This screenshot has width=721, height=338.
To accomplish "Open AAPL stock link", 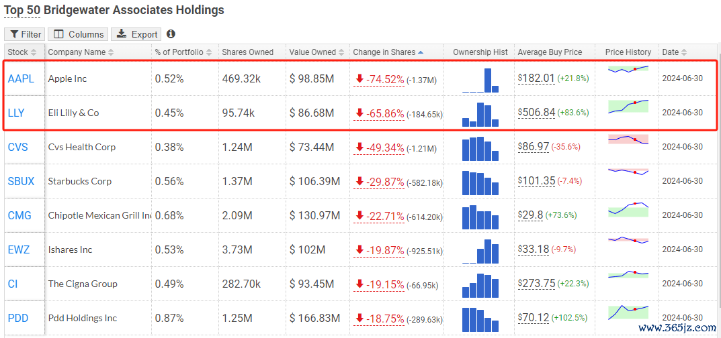I will tap(21, 79).
